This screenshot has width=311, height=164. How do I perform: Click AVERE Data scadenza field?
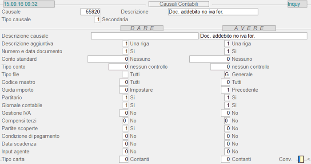227,144
